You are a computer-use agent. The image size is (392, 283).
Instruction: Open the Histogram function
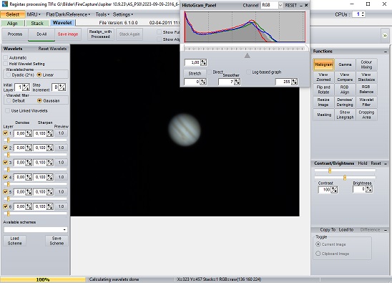[323, 64]
